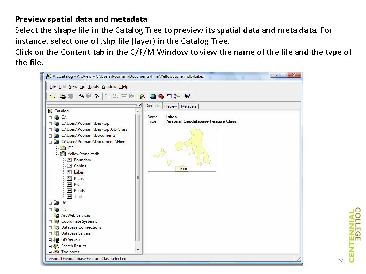Image resolution: width=366 pixels, height=274 pixels.
Task: Expand the Coordinate Systems node
Action: (50, 221)
